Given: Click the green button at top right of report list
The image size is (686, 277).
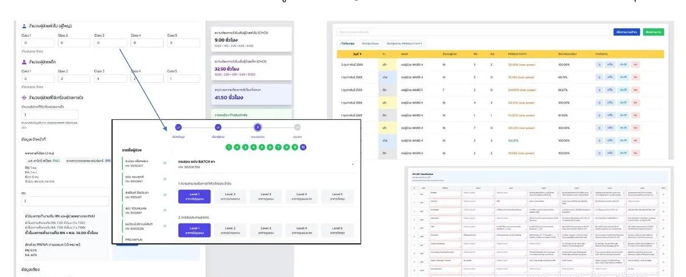Looking at the screenshot, I should pos(653,33).
